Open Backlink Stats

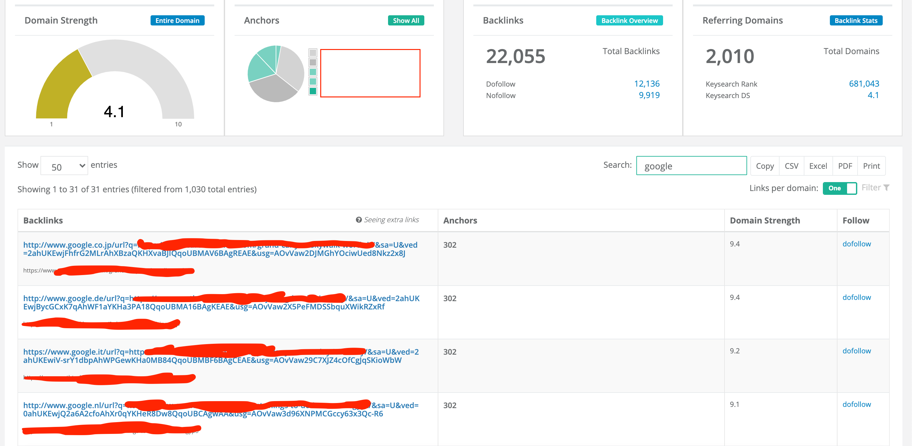[x=856, y=20]
